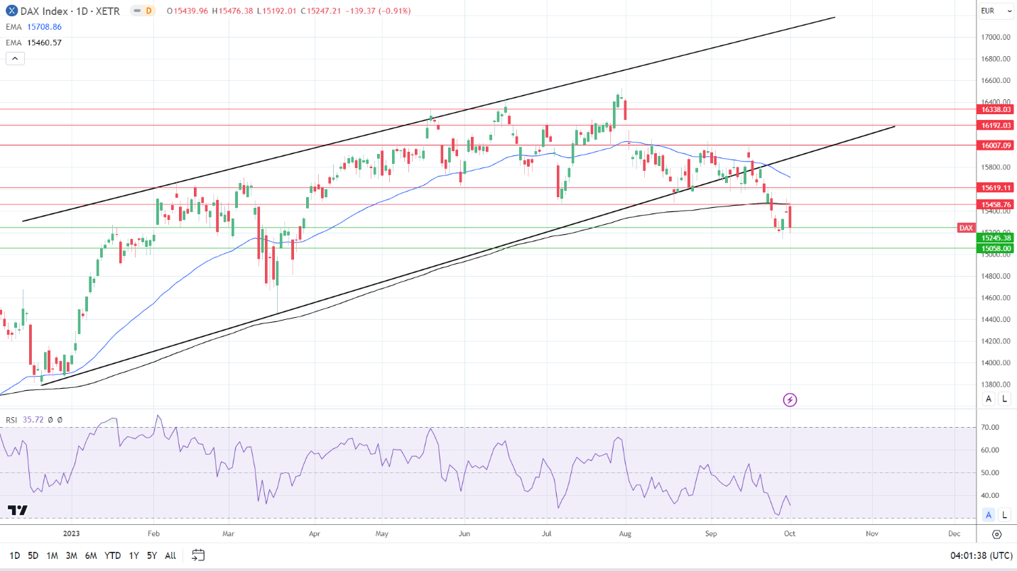Click the 15245.38 green price label
The width and height of the screenshot is (1017, 571).
pos(996,238)
